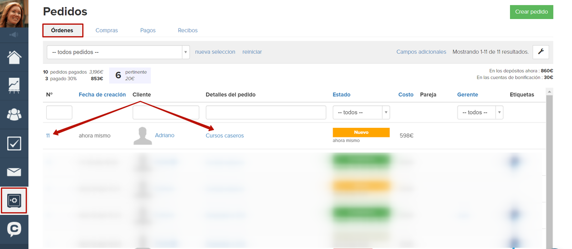
Task: Switch to the Órdenes tab
Action: click(x=62, y=30)
